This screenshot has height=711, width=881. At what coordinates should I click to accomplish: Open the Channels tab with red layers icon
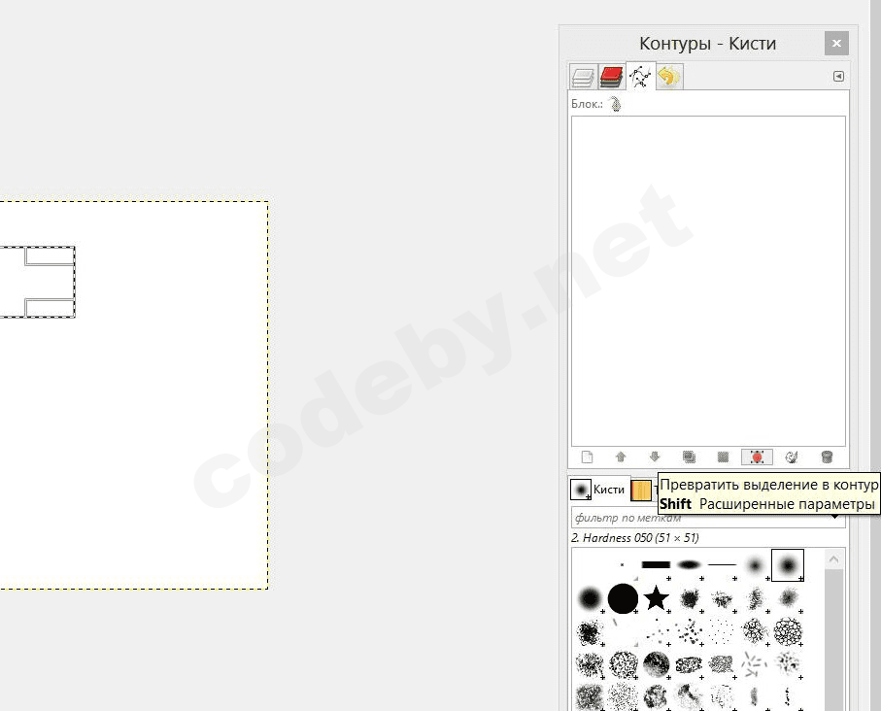[611, 77]
